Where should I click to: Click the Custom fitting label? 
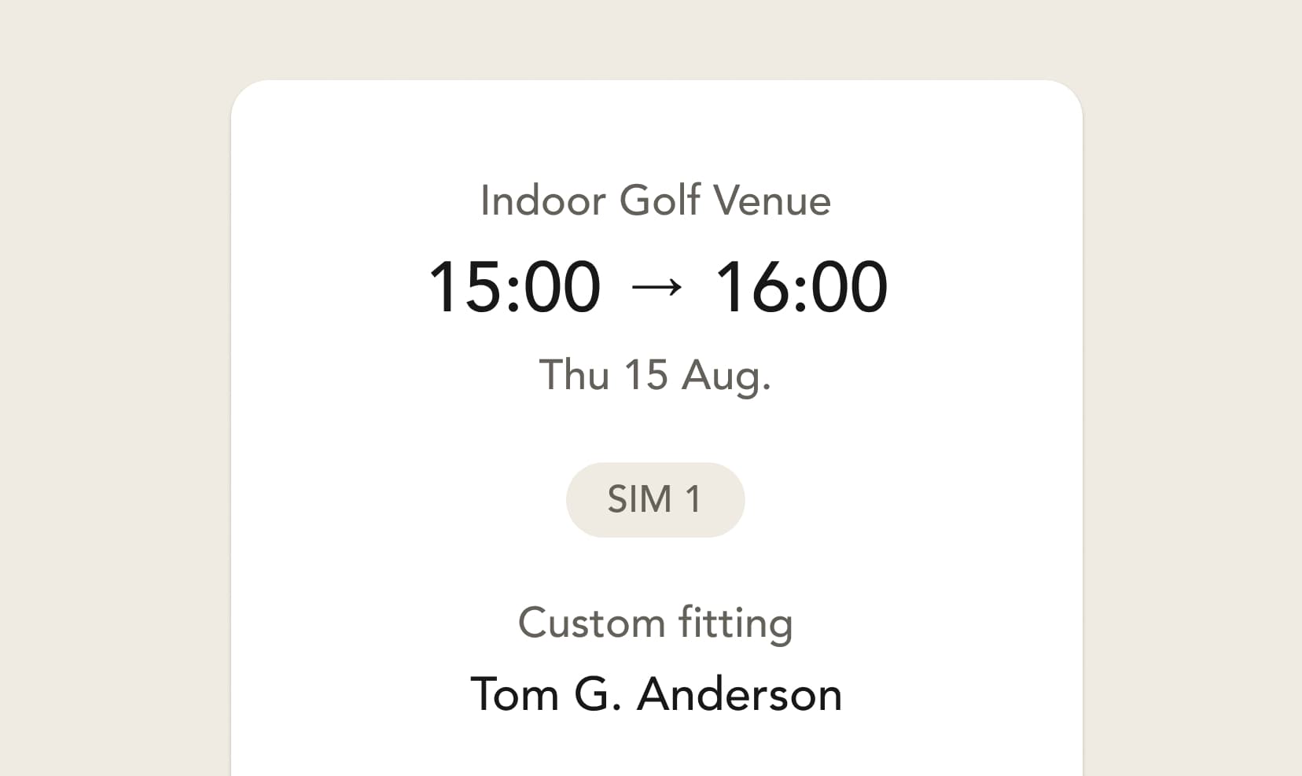[655, 623]
